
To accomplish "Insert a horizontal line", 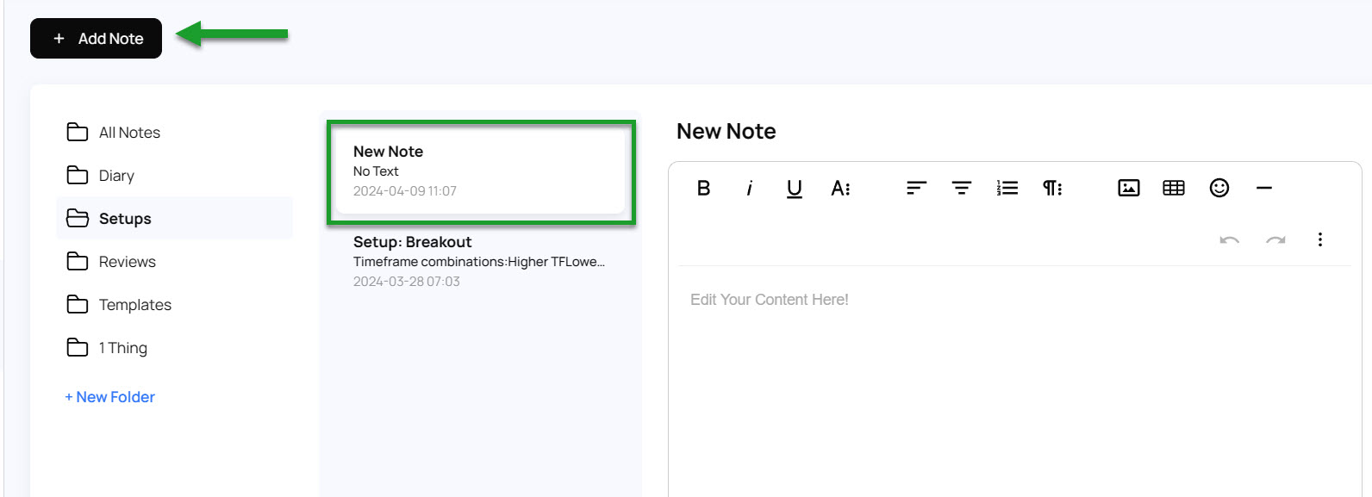I will point(1264,188).
